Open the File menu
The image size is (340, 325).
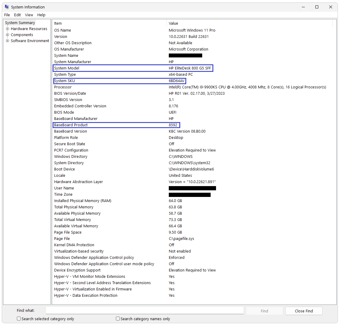[x=7, y=15]
